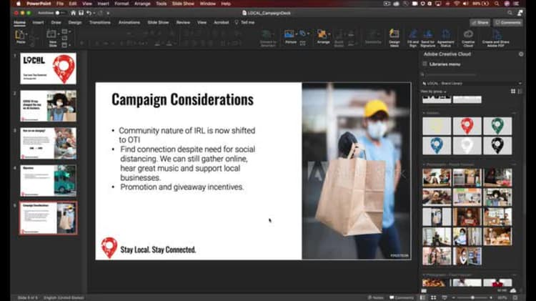
Task: Switch library to grid view
Action: [x=512, y=91]
